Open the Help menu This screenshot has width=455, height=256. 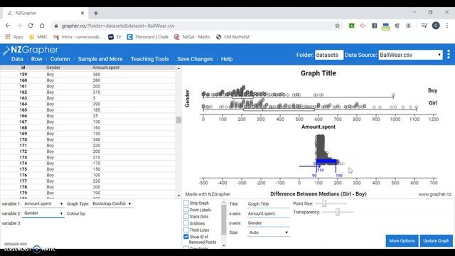(x=227, y=59)
